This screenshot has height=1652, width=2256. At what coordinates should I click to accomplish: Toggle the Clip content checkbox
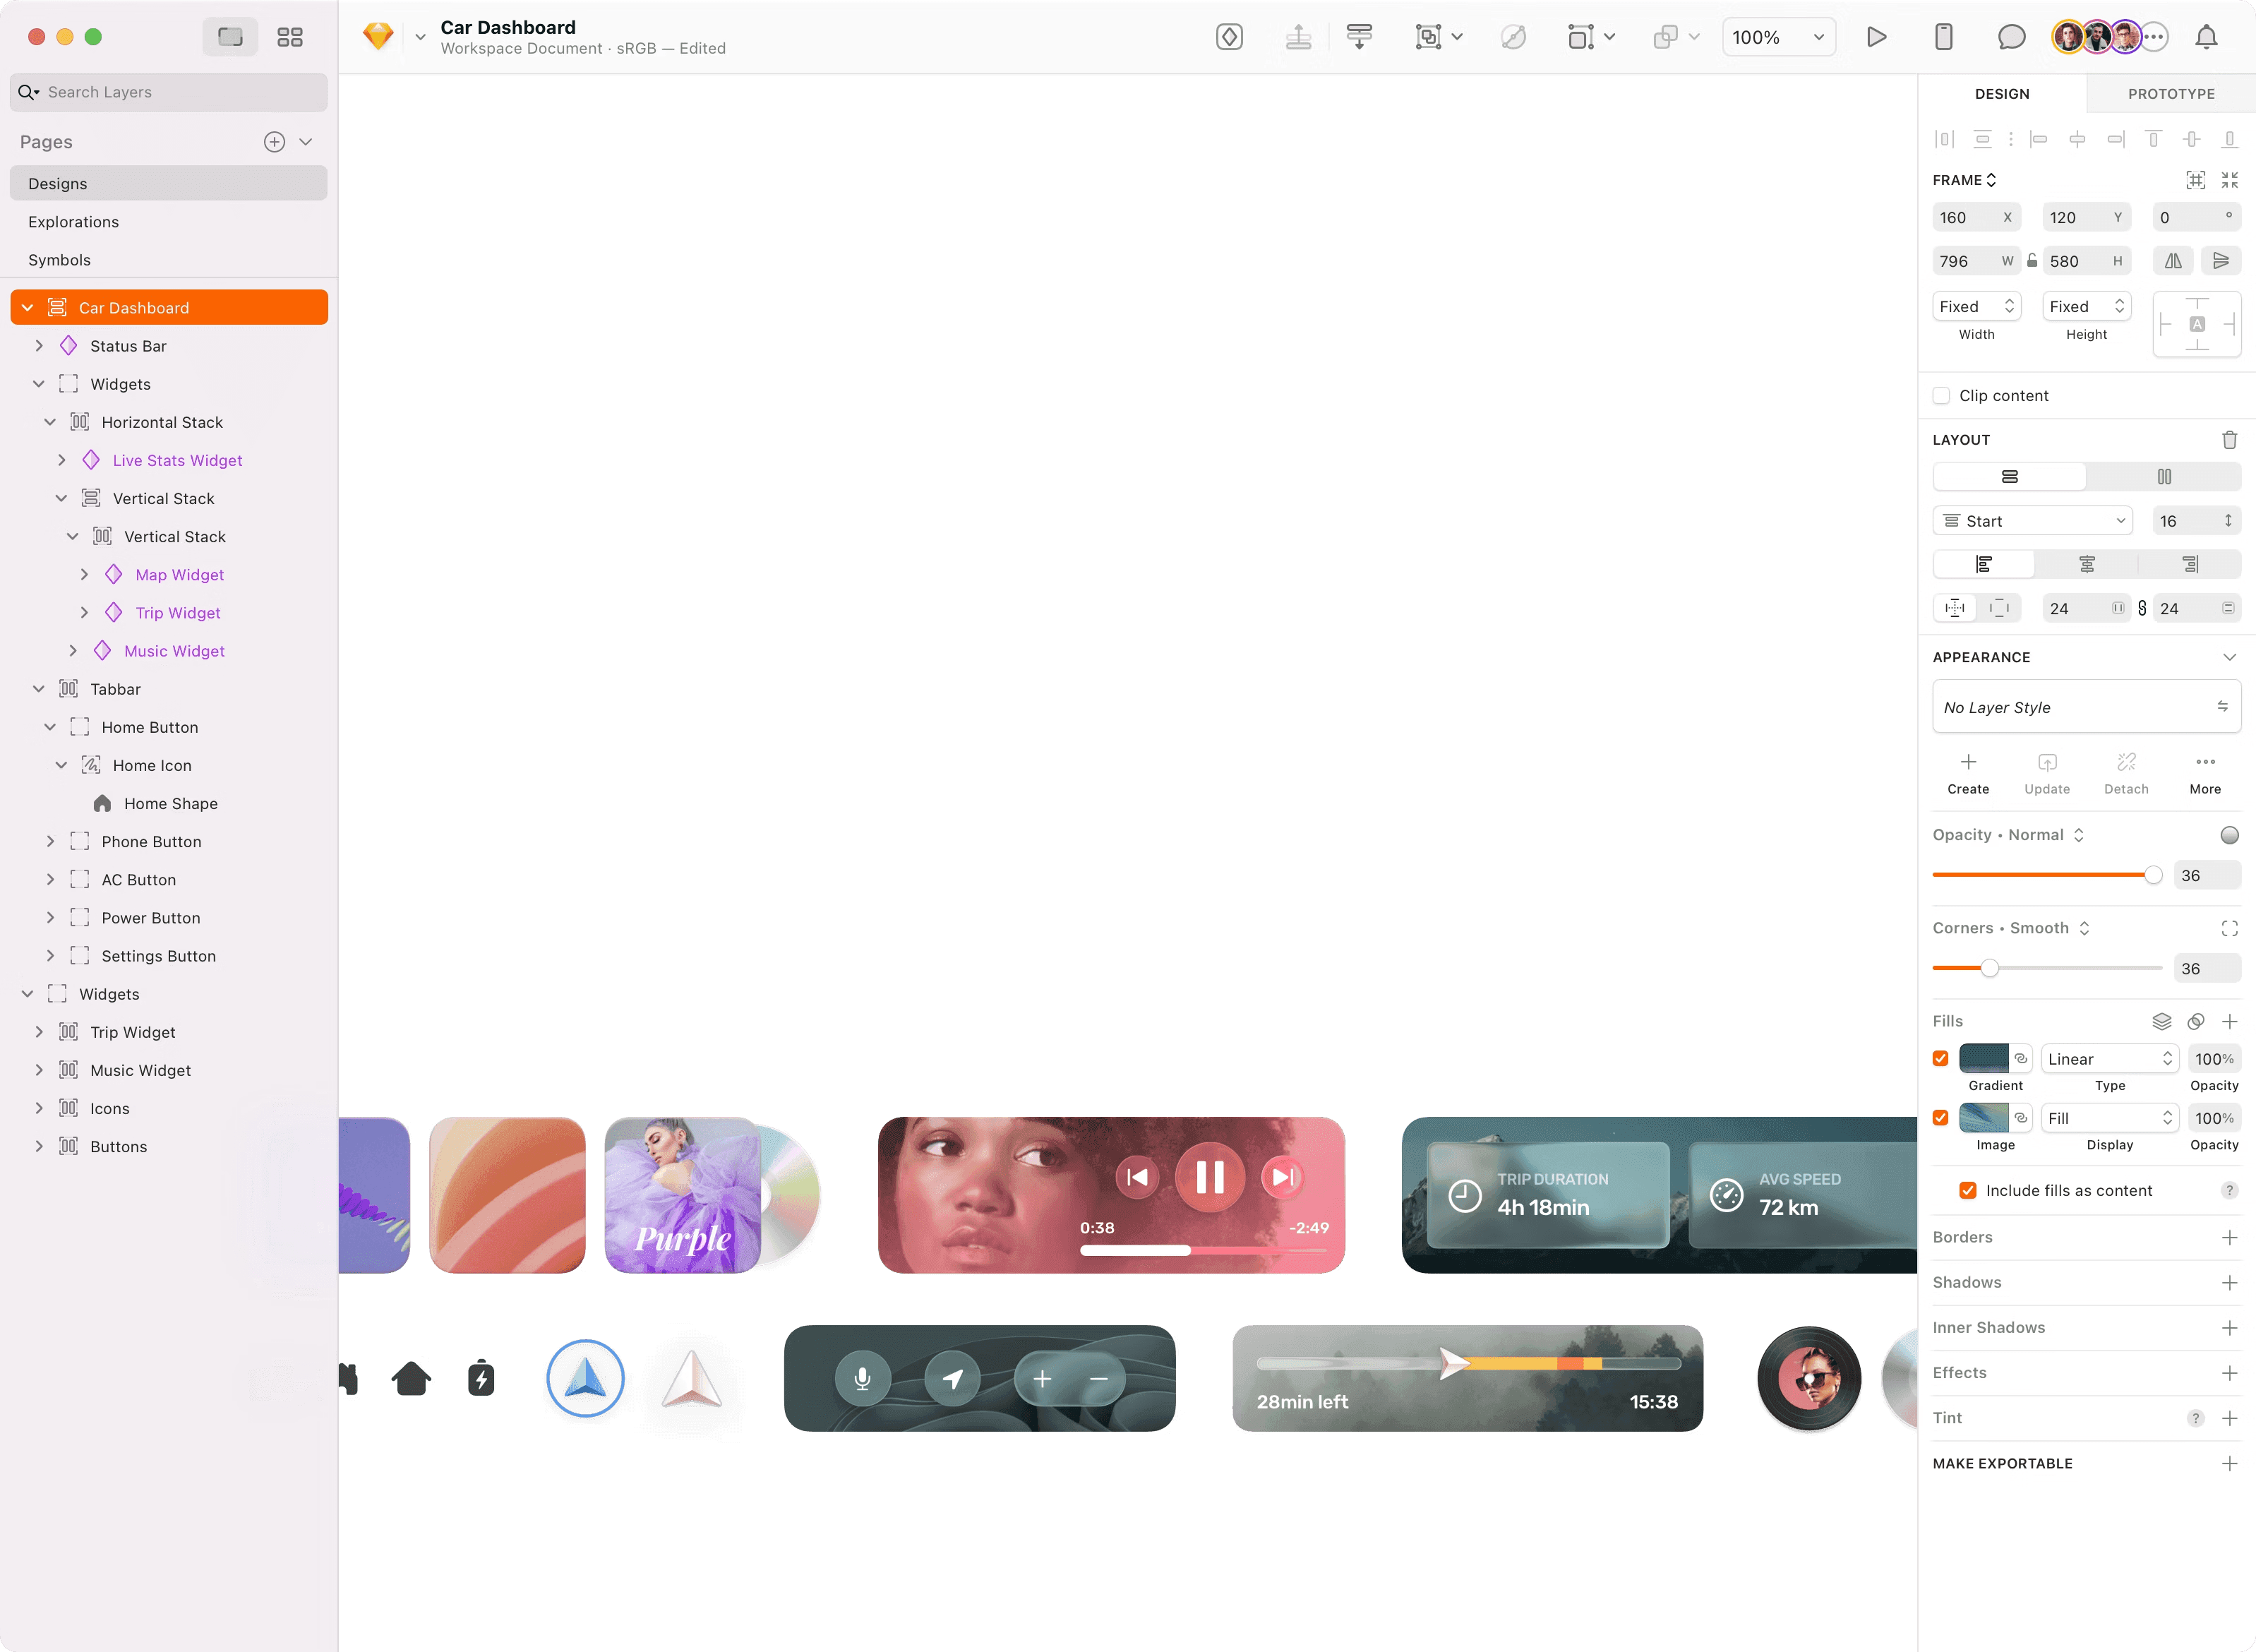coord(1941,396)
